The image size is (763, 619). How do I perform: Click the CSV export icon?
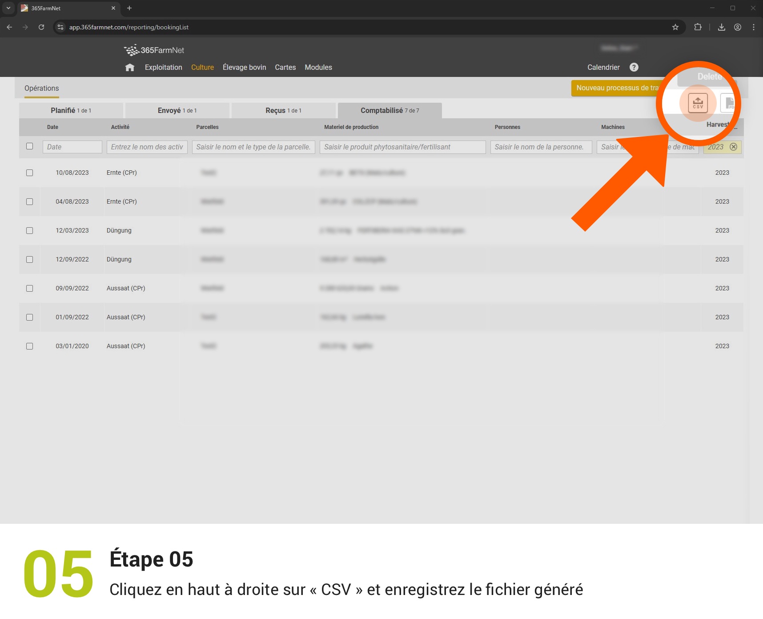tap(698, 103)
